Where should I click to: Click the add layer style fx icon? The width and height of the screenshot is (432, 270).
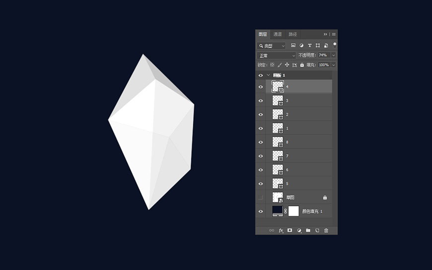pos(281,230)
